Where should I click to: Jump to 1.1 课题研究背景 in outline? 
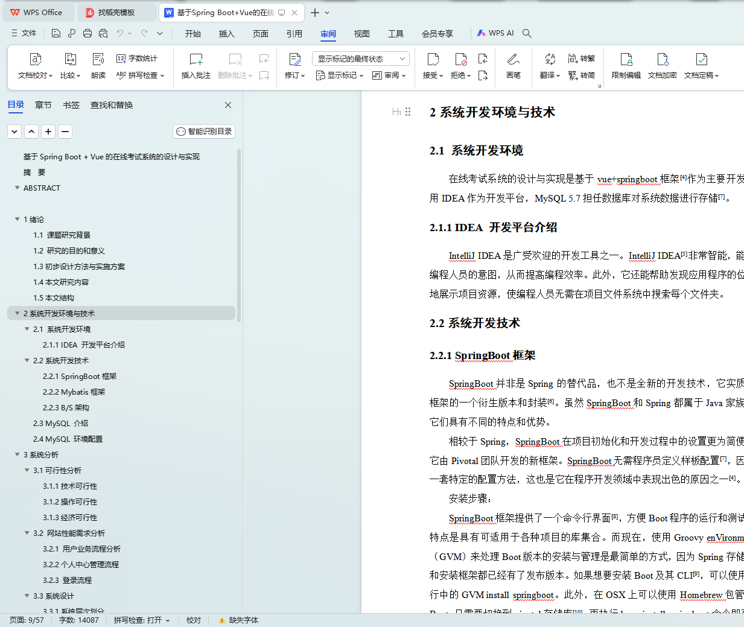pos(62,235)
